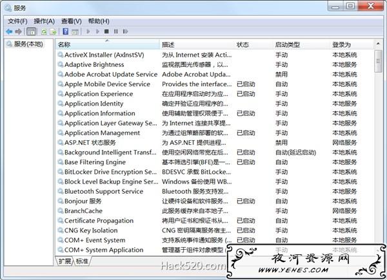Viewport: 387px width, 280px height.
Task: Sort by the 名称 column header
Action: click(108, 44)
